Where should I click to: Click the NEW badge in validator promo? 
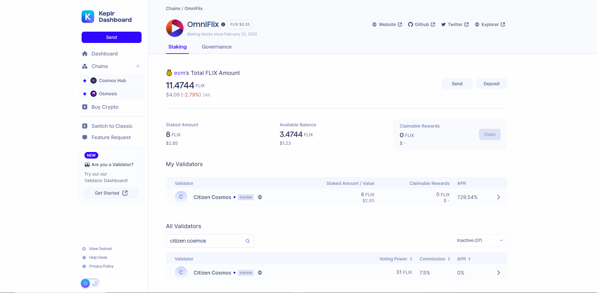[x=91, y=155]
